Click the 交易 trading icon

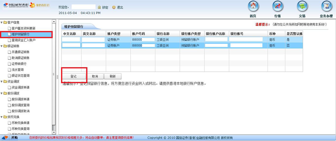pos(302,7)
